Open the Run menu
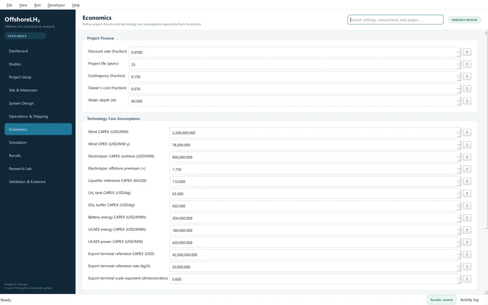Screen dimensions: 488x305 (37, 5)
